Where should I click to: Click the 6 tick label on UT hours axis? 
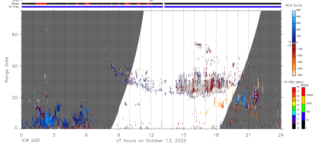(86, 135)
